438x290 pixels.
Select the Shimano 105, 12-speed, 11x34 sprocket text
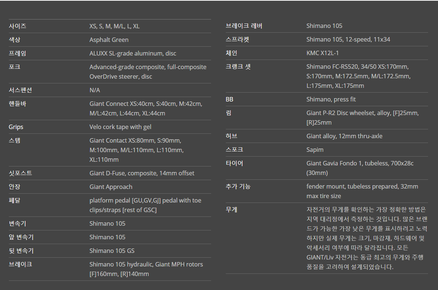pos(348,40)
